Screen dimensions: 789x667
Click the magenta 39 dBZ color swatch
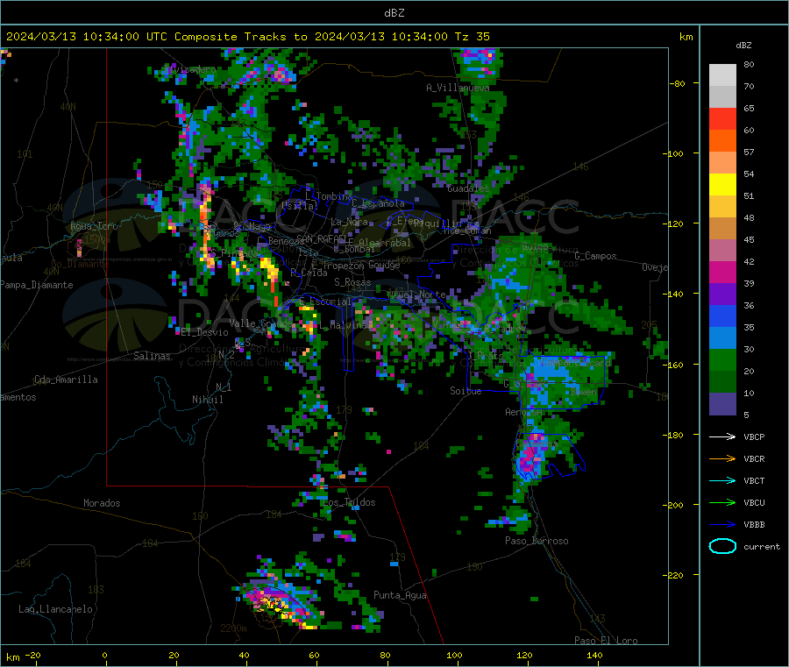(x=722, y=272)
